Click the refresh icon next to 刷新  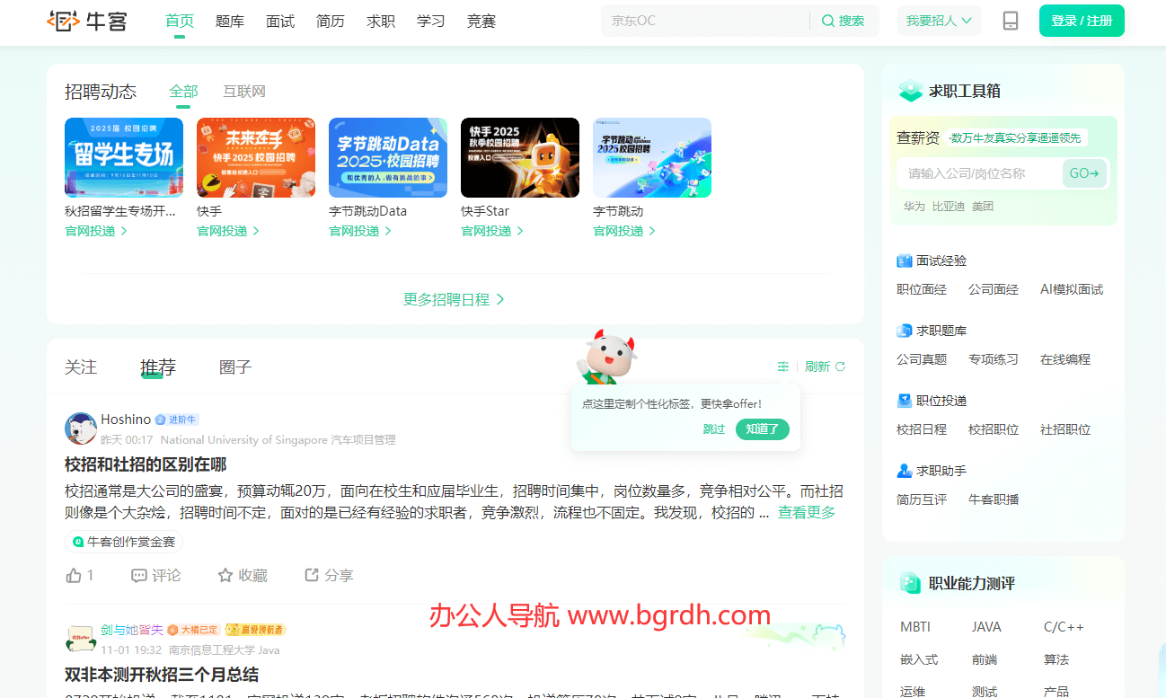(x=841, y=367)
